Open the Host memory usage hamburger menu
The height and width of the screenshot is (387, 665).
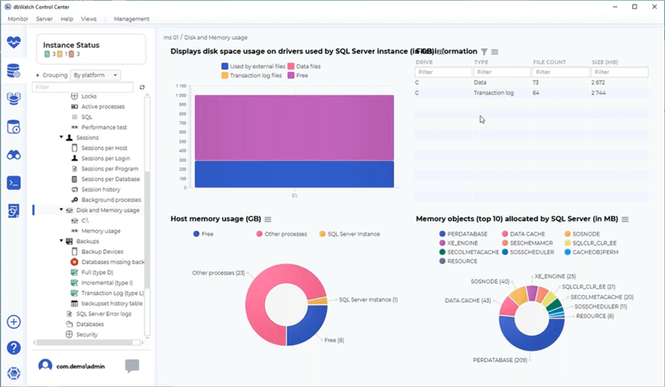coord(267,219)
